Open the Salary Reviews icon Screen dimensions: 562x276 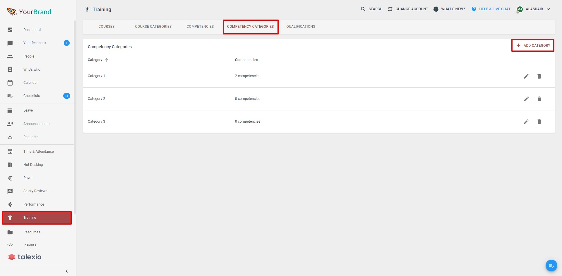10,191
